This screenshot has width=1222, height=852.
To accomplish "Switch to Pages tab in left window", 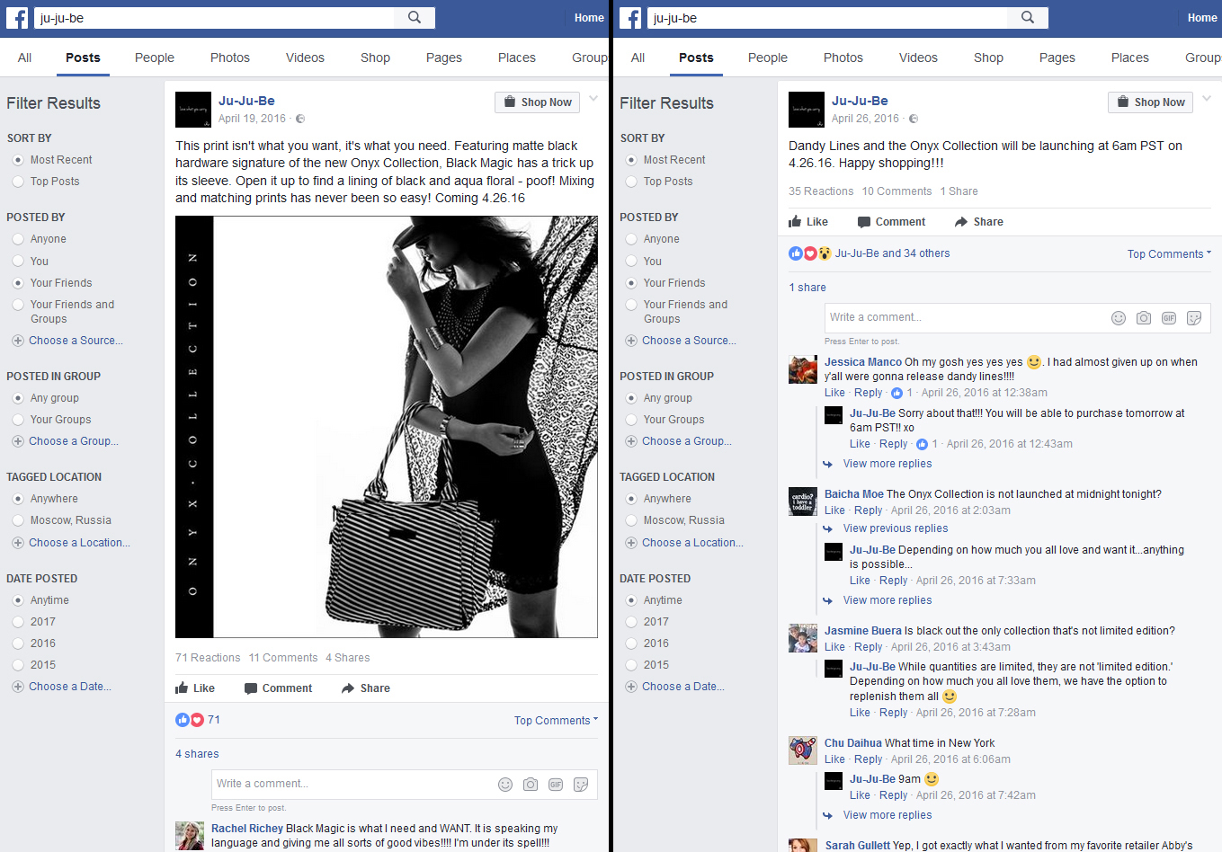I will click(x=444, y=58).
